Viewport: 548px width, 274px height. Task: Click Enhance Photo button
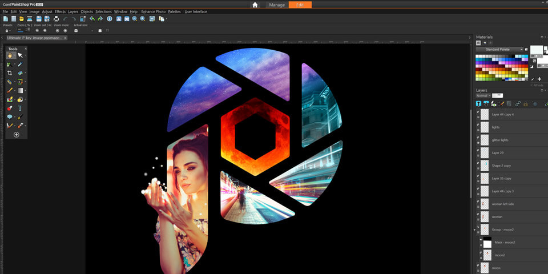tap(154, 11)
